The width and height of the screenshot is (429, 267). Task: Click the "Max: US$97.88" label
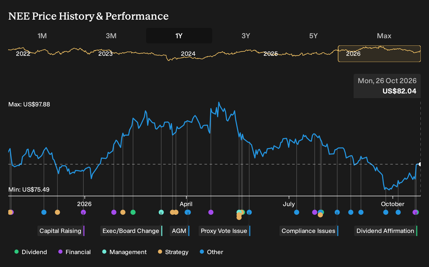pyautogui.click(x=29, y=104)
